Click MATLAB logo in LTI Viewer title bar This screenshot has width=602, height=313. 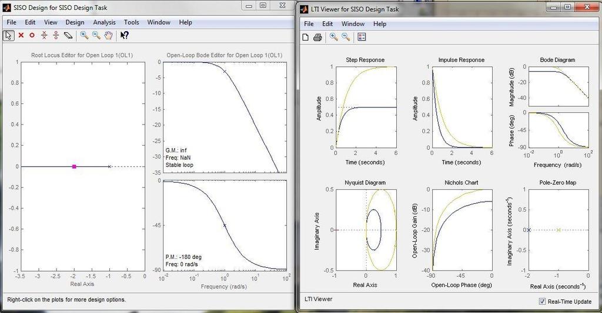(305, 9)
